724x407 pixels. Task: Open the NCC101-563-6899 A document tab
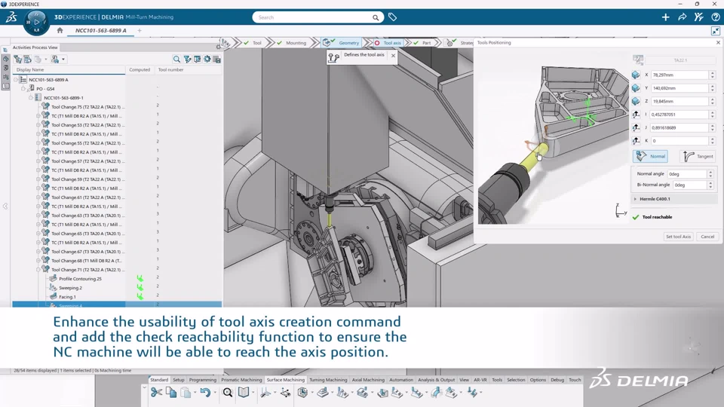100,30
